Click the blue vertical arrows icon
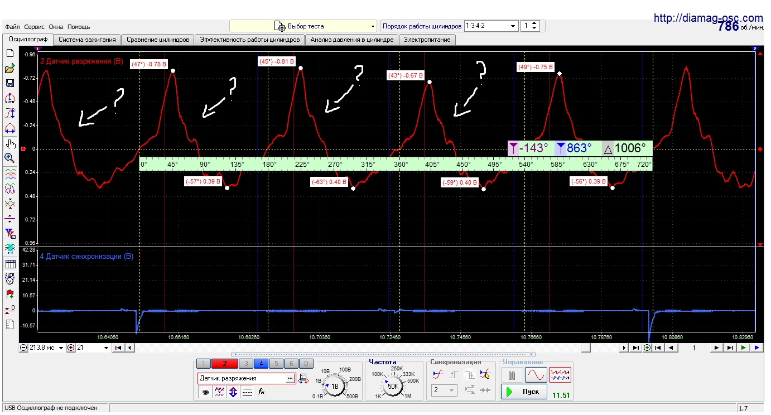Screen dimensions: 771x415 tap(233, 392)
